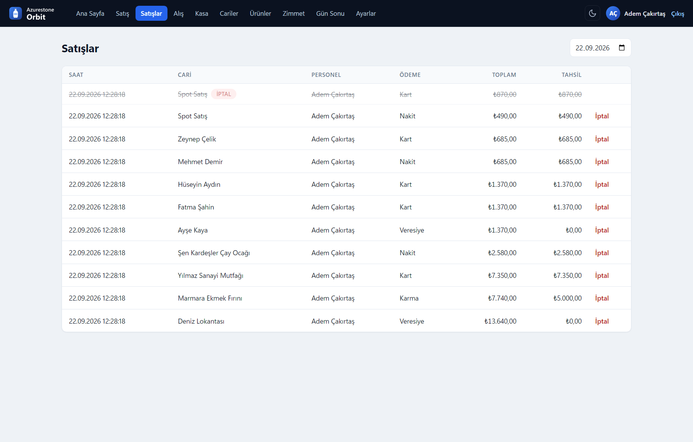Select the Deniz Lokantası customer name
Screen dimensions: 693x442
click(201, 321)
